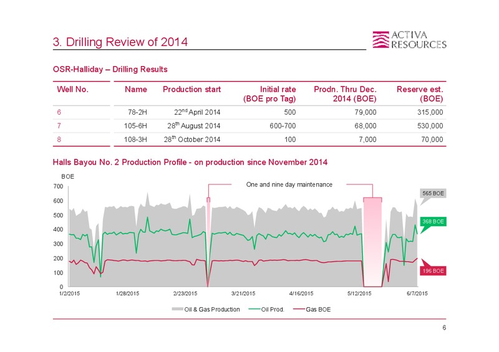Click the 368 BOE green callout label
Viewport: 499px width, 352px height.
[x=433, y=221]
